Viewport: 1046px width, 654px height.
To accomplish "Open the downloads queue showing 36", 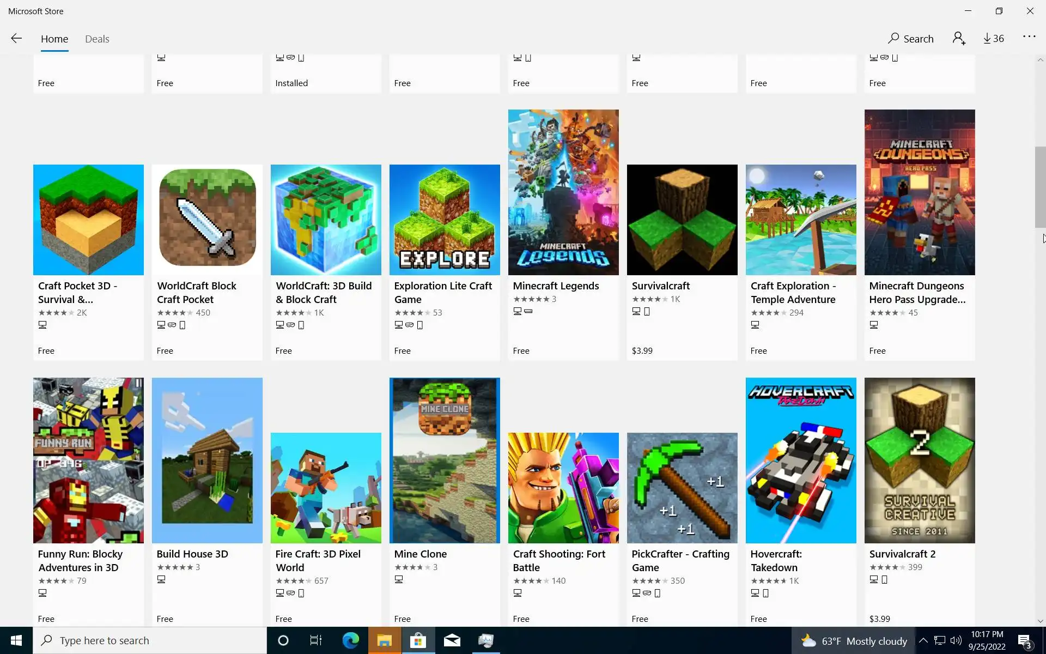I will click(x=994, y=38).
